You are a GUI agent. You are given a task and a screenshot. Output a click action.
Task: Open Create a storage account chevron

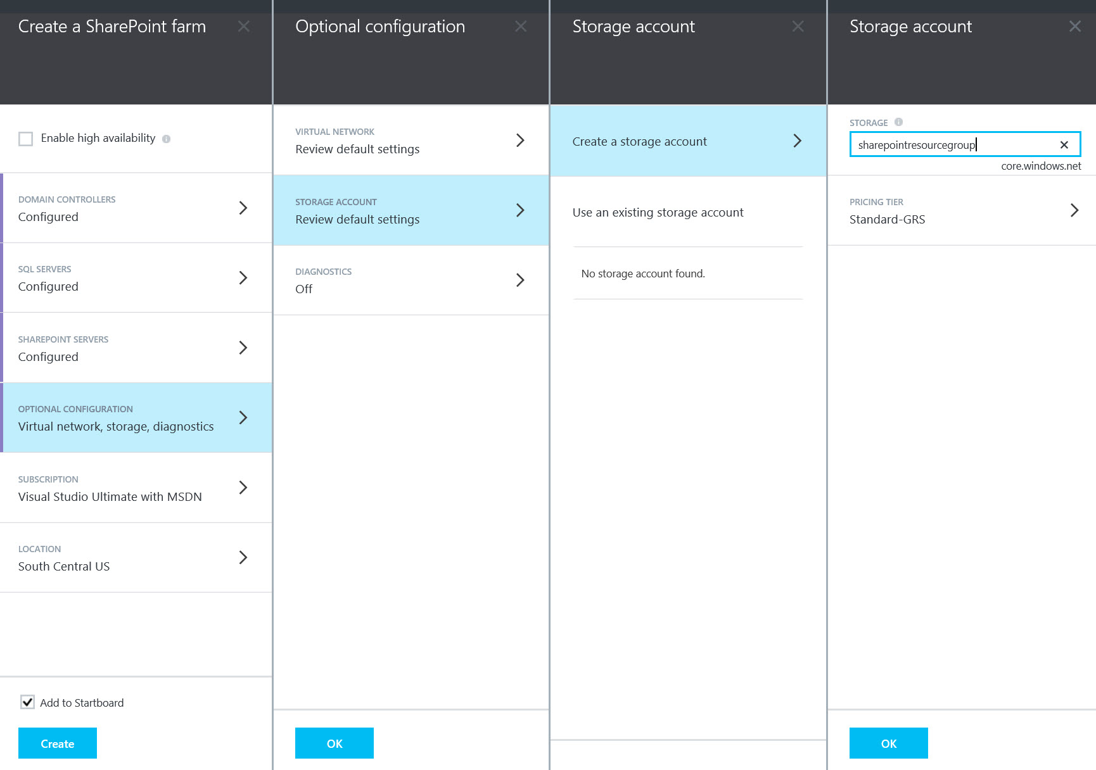[x=797, y=141]
